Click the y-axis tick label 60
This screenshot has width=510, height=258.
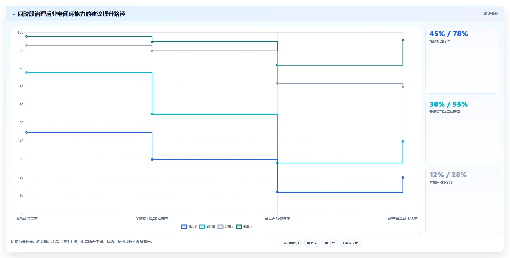point(21,105)
